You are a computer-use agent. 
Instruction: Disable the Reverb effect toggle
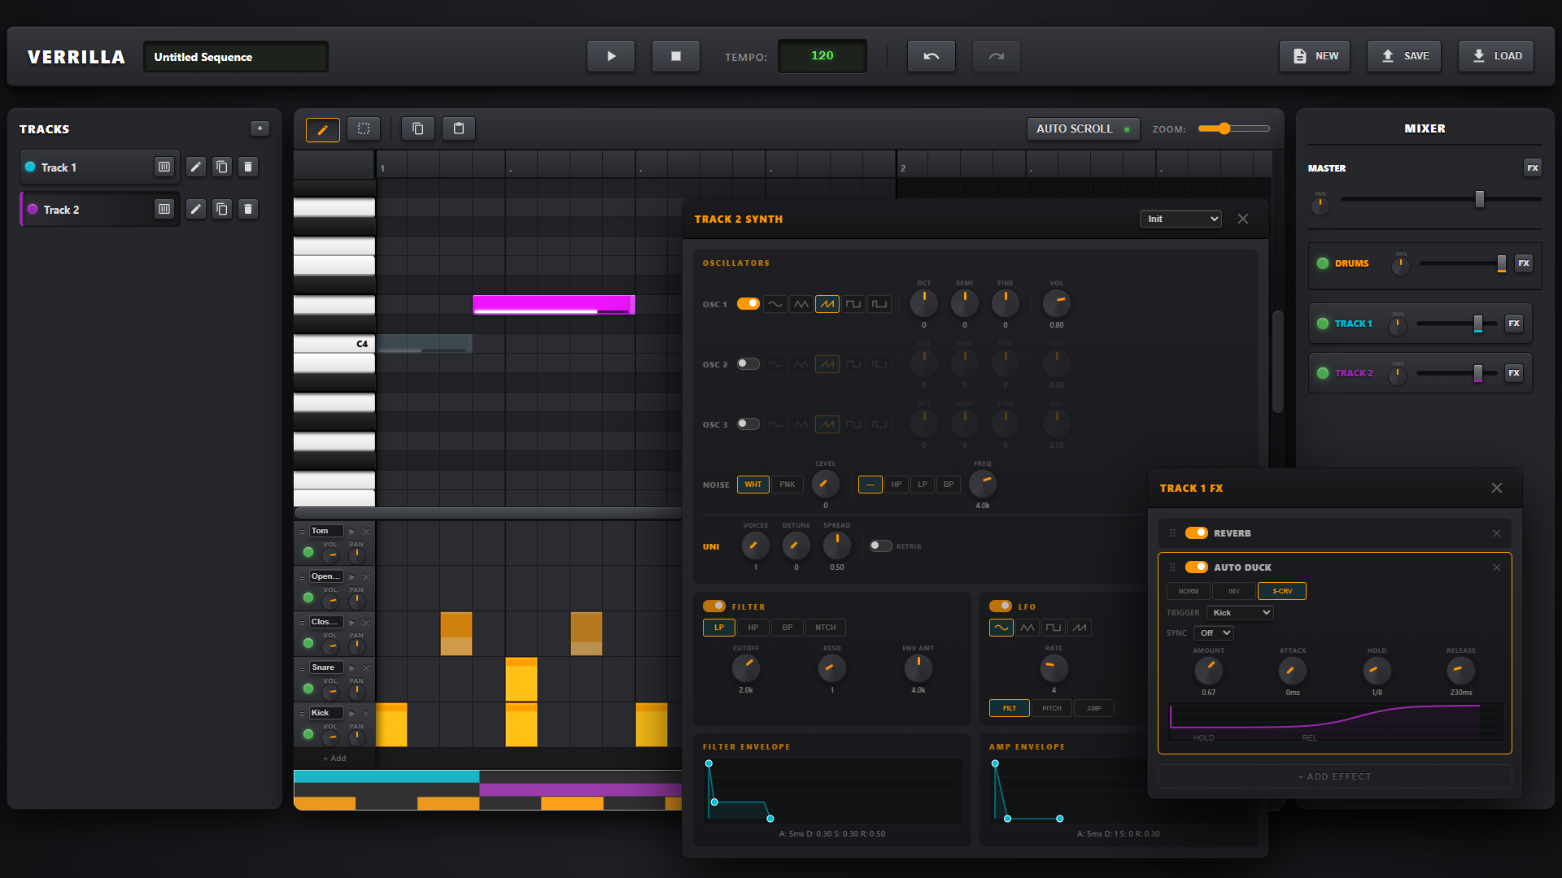[x=1196, y=533]
